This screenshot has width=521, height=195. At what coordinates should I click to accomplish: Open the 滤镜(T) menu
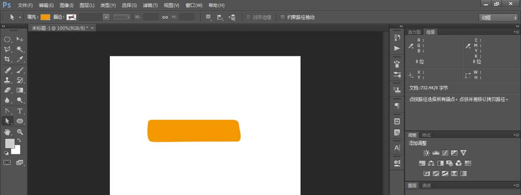(x=150, y=5)
